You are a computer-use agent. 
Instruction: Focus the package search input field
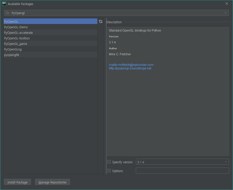coord(116,13)
